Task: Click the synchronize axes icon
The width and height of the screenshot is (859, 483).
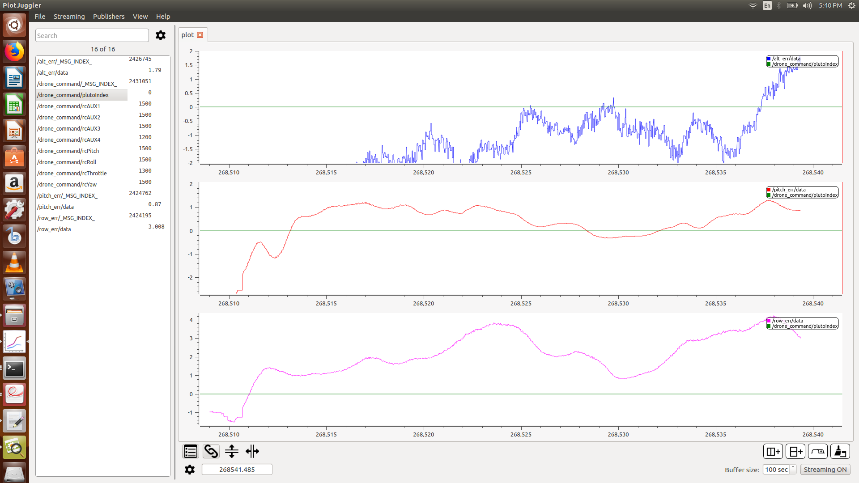Action: (x=211, y=450)
